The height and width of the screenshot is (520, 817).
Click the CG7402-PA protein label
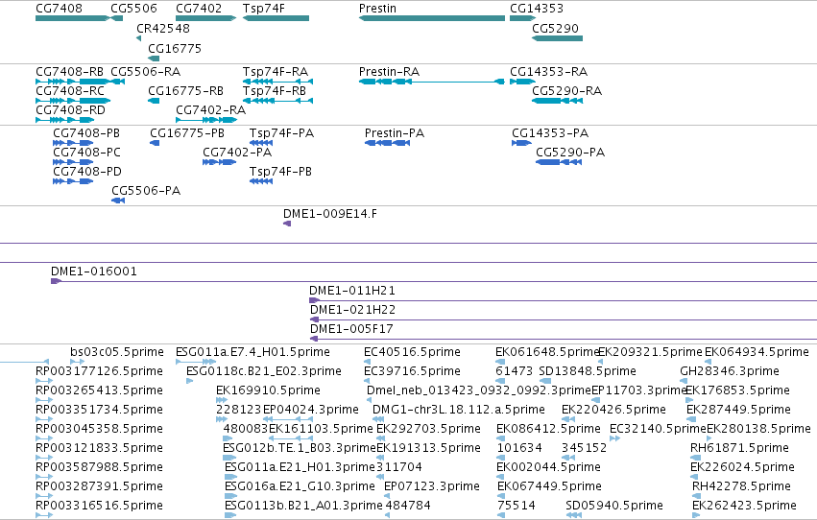coord(237,153)
